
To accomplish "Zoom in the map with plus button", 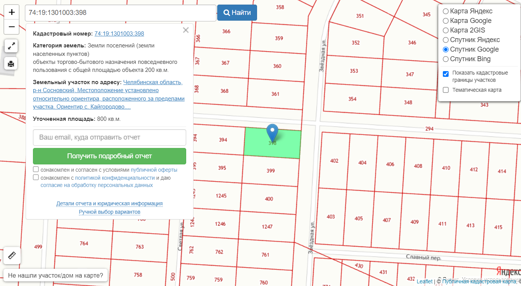I will 11,12.
